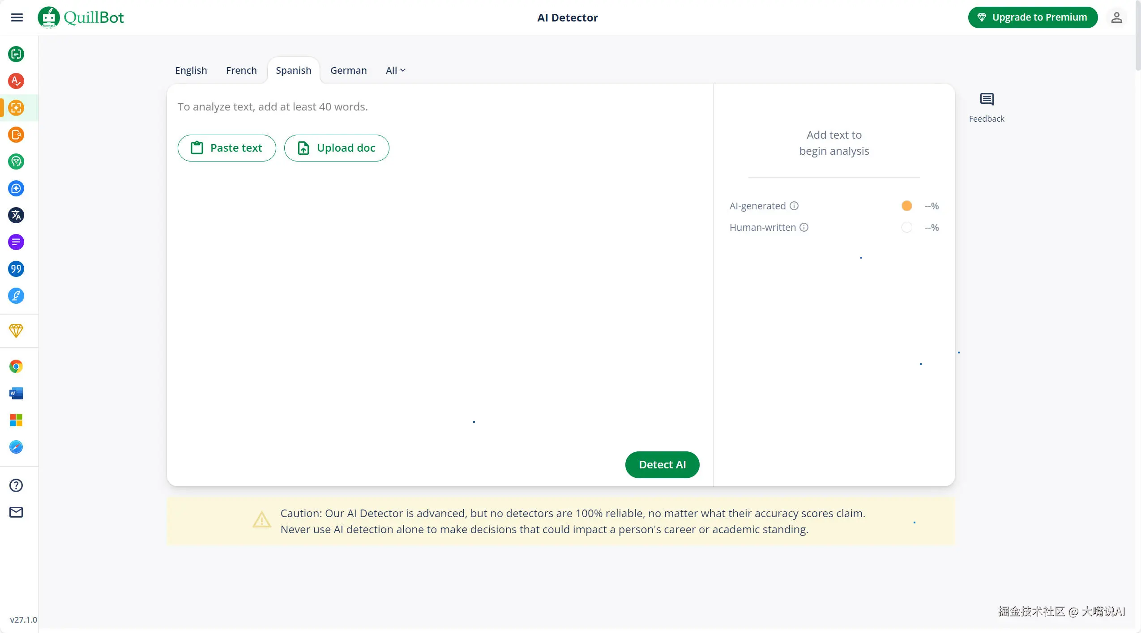Click into the text analysis input area

pyautogui.click(x=439, y=291)
